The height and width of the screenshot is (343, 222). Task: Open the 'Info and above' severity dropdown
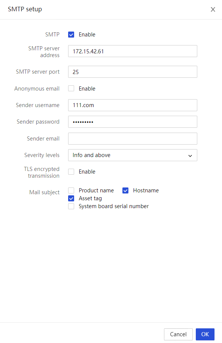click(133, 155)
